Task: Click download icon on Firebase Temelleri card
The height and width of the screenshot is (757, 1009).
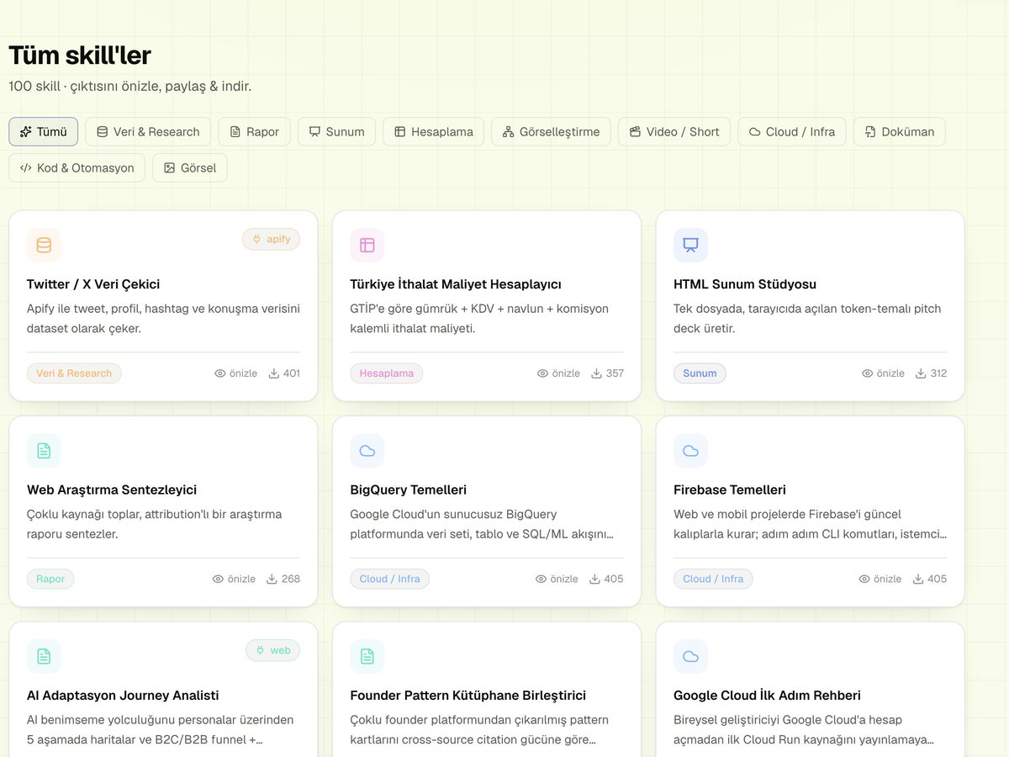Action: click(918, 579)
